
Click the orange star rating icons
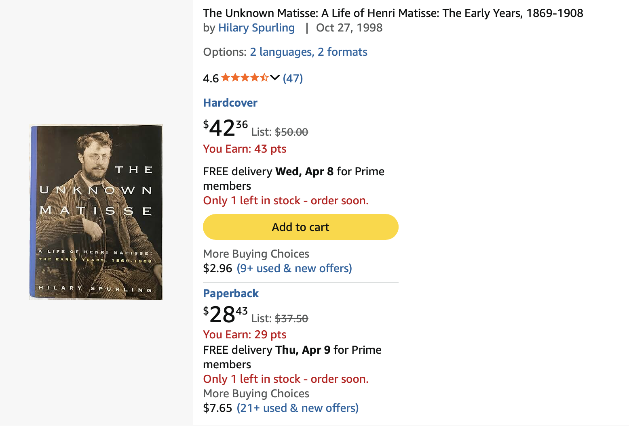245,78
